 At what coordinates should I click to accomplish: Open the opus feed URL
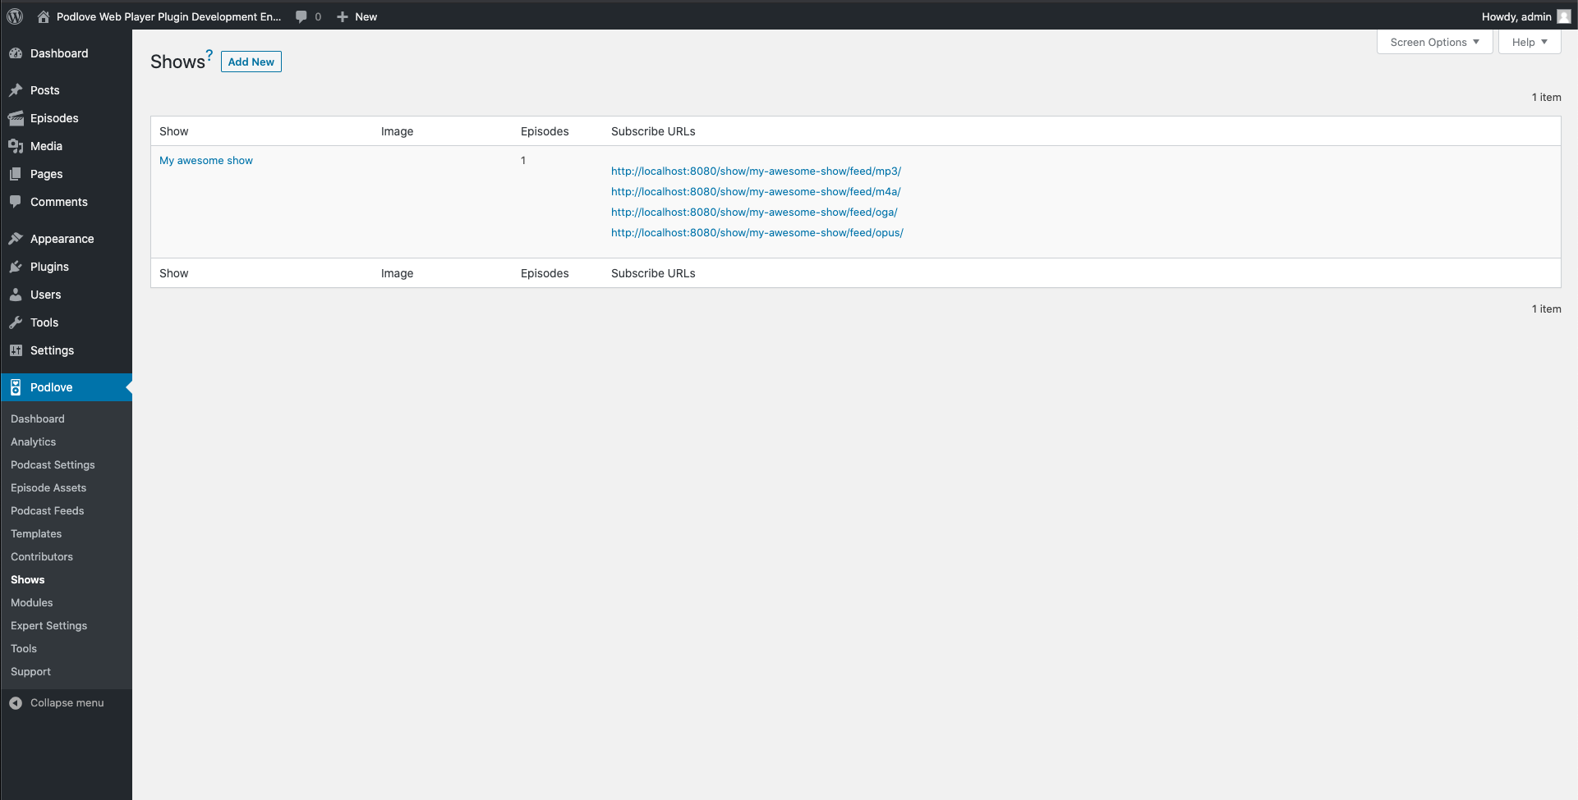pyautogui.click(x=757, y=232)
